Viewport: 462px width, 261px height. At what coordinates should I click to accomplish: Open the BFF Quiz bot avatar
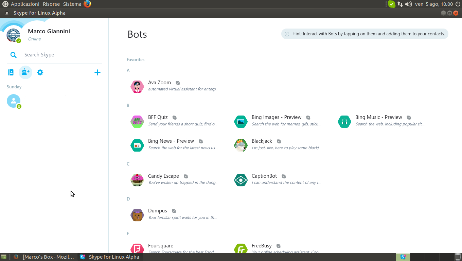pyautogui.click(x=137, y=122)
